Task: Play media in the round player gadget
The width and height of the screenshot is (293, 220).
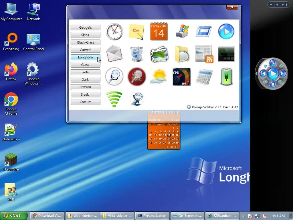Action: tap(273, 74)
